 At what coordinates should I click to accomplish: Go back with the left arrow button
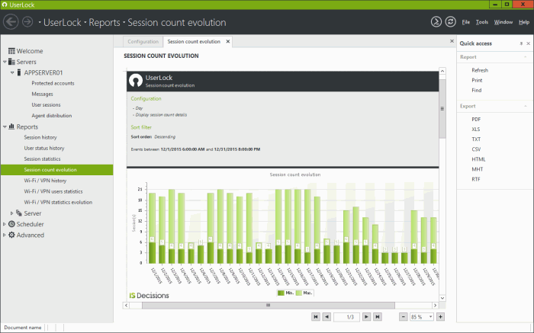pos(11,22)
